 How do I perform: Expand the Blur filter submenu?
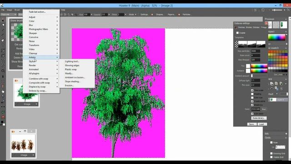tap(41, 25)
